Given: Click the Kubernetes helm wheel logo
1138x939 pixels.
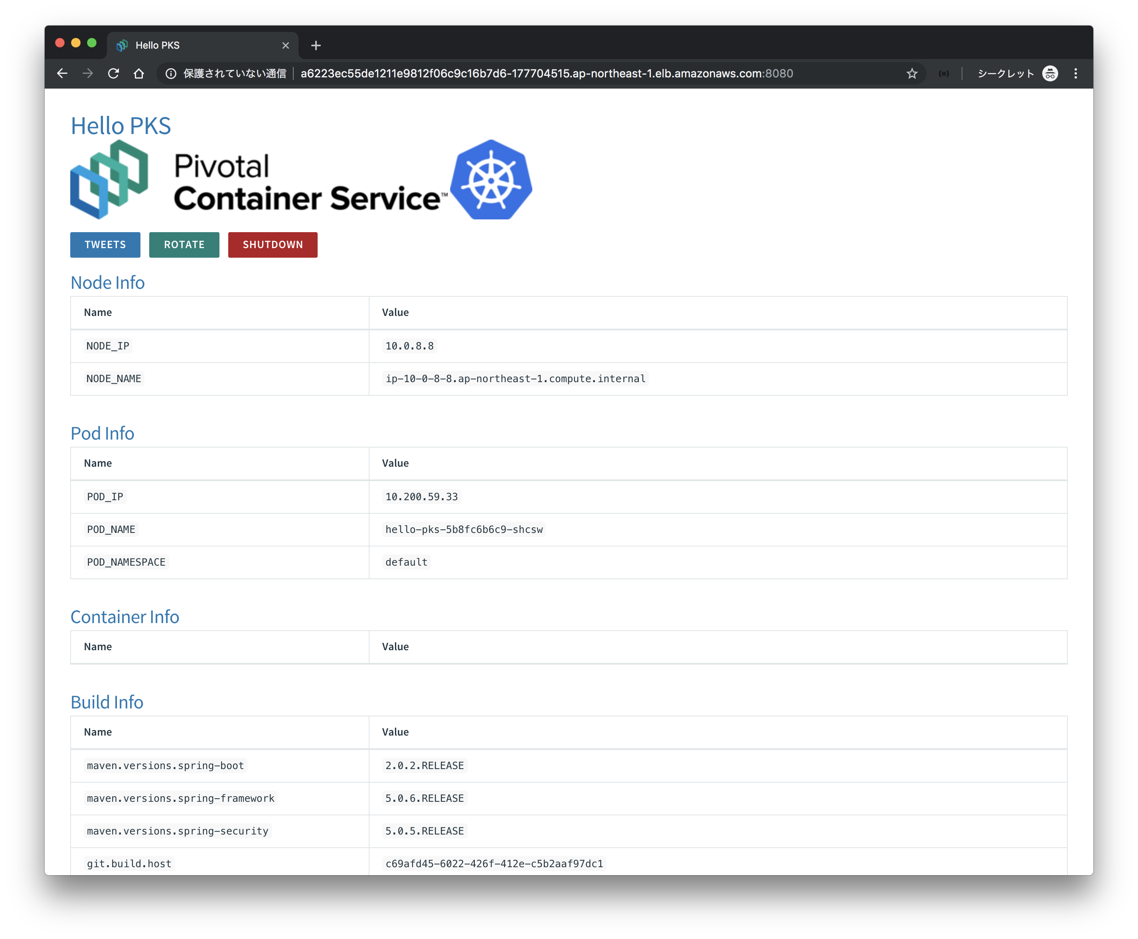Looking at the screenshot, I should (x=491, y=180).
